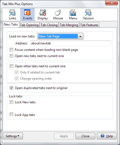Click the Load on new tabs label
The height and width of the screenshot is (145, 120).
coord(22,36)
